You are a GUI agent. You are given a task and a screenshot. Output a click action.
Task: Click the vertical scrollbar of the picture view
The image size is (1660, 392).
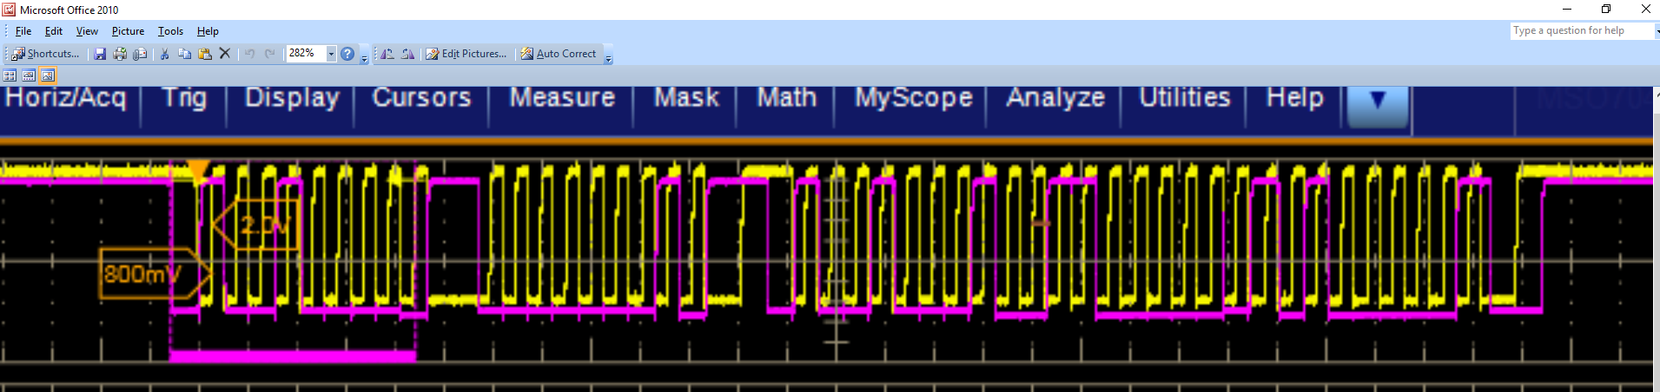tap(1657, 238)
